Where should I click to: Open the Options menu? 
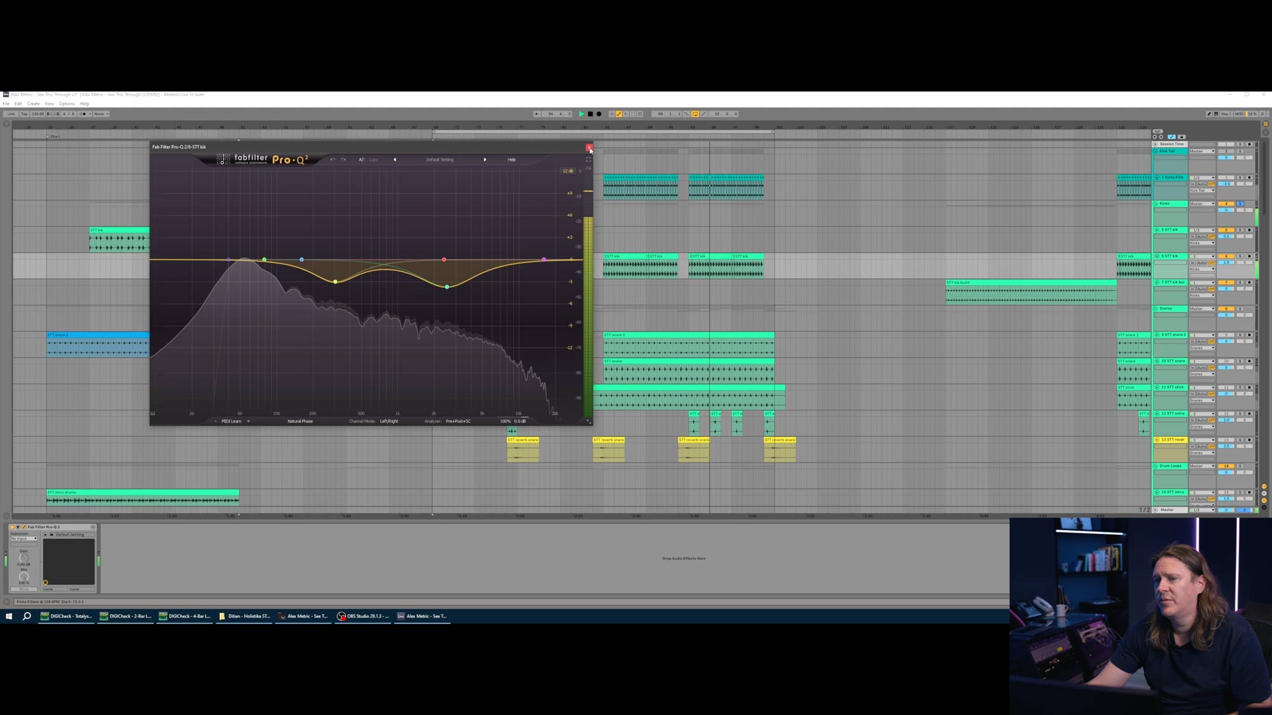(x=67, y=104)
